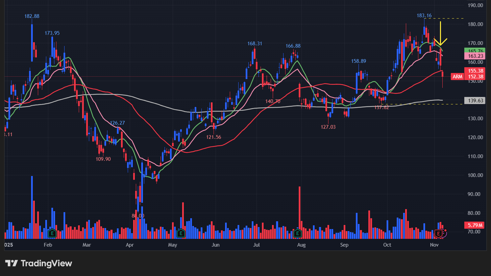Screen dimensions: 491x276
Task: Click the 5.79M volume label
Action: tap(474, 225)
